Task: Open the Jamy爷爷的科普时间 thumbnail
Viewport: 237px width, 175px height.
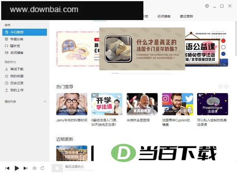Action: (72, 104)
